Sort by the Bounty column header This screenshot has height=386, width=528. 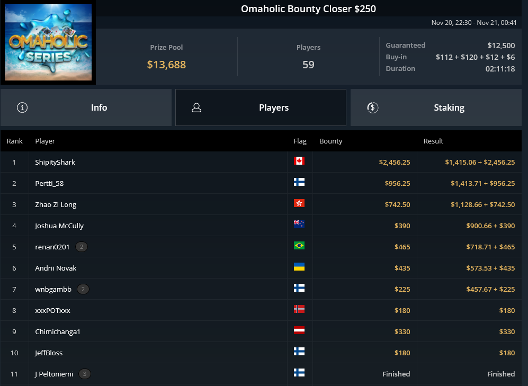[x=330, y=141]
